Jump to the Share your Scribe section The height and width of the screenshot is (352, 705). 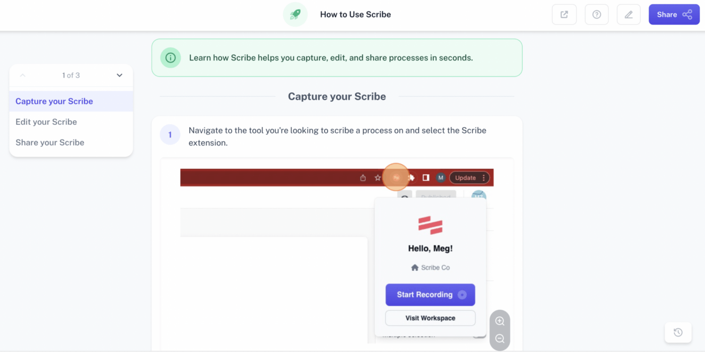50,143
